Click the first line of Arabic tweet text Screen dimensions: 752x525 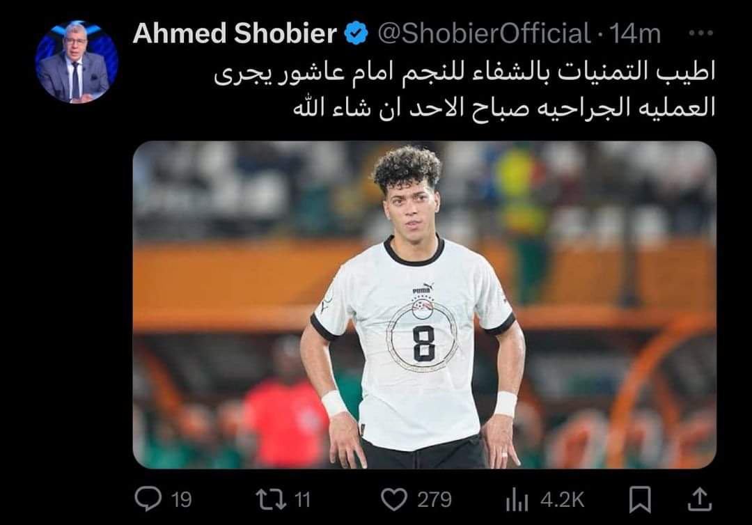pyautogui.click(x=464, y=73)
